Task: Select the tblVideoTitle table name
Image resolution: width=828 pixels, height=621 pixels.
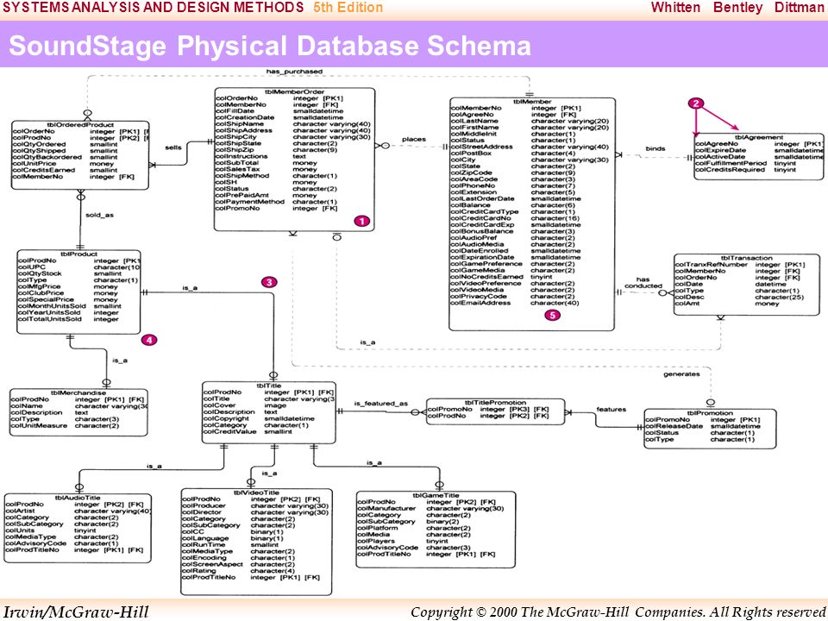Action: (256, 492)
